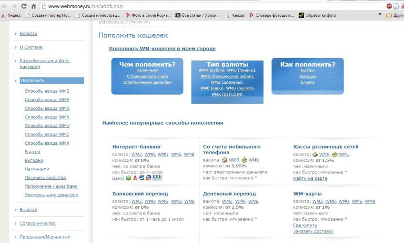Click WMR card icon under Кассы розничных сетей
The width and height of the screenshot is (404, 243).
point(315,155)
